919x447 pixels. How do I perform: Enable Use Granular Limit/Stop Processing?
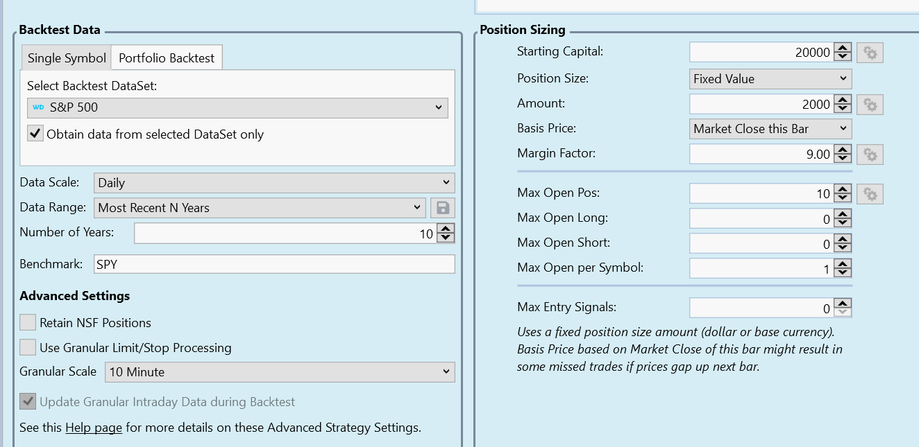click(x=28, y=347)
